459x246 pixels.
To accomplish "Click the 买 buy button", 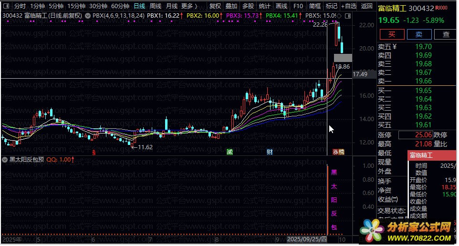I will click(x=392, y=34).
